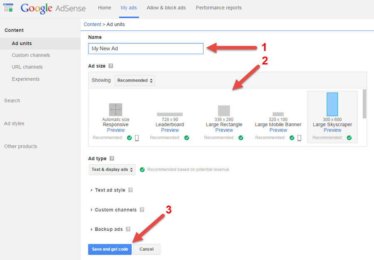
Task: Select the Responsive automatic size ad icon
Action: point(116,110)
